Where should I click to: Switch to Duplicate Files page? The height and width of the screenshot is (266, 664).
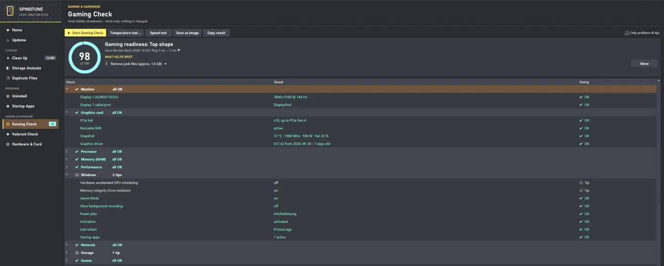pyautogui.click(x=31, y=78)
